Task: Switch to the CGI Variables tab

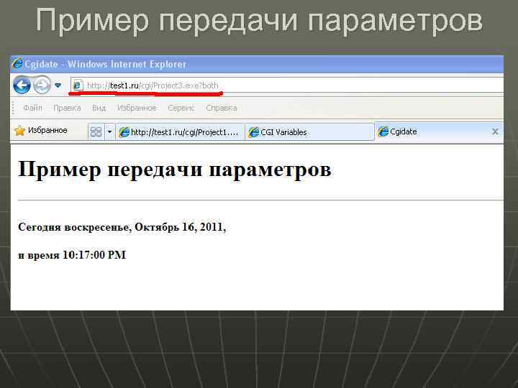Action: 309,132
